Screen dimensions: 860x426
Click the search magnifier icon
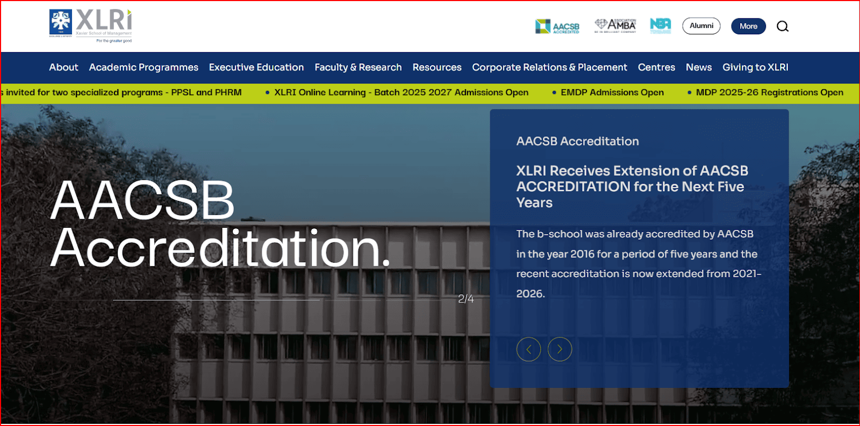point(783,26)
